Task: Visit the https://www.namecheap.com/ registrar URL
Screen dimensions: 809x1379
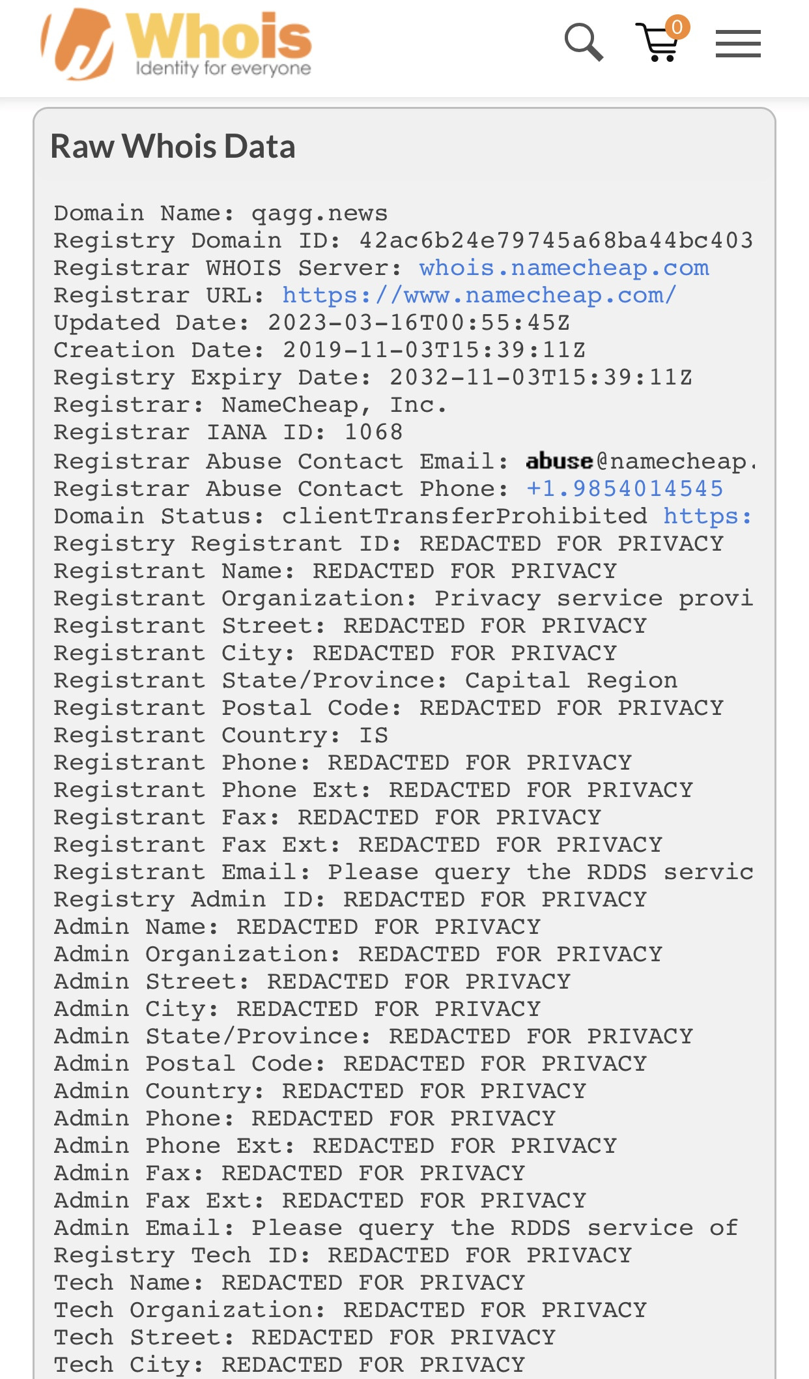Action: (479, 295)
